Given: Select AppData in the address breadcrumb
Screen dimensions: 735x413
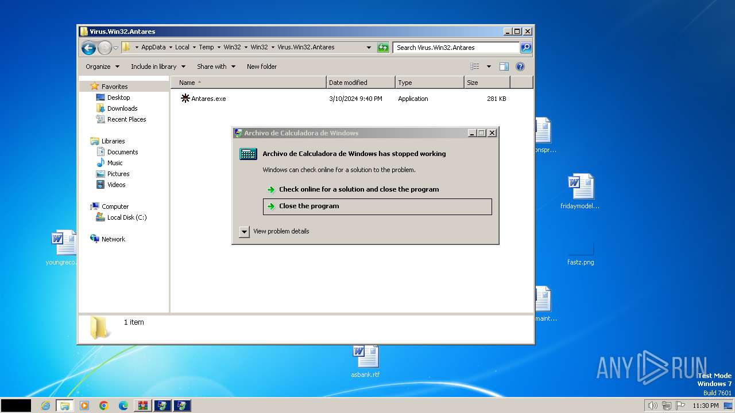Looking at the screenshot, I should pos(153,48).
